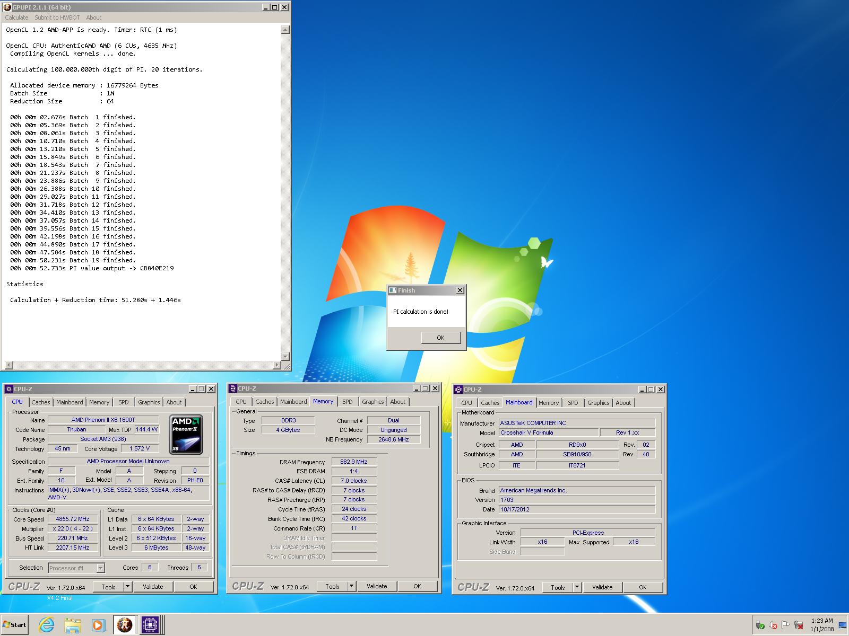The height and width of the screenshot is (636, 849).
Task: Switch to SPD tab in CPU window
Action: point(123,402)
